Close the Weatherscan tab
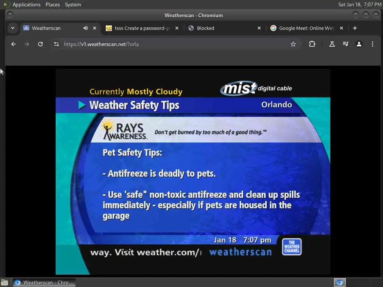The image size is (383, 287). [95, 28]
